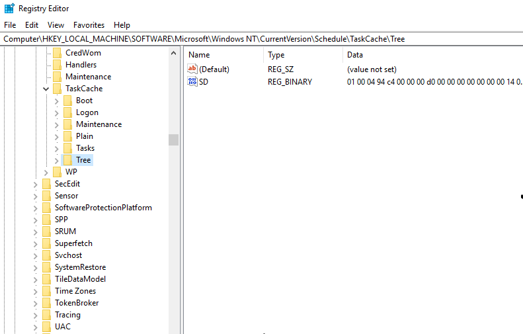This screenshot has width=523, height=334.
Task: Select the TokenBroker registry key
Action: 77,303
